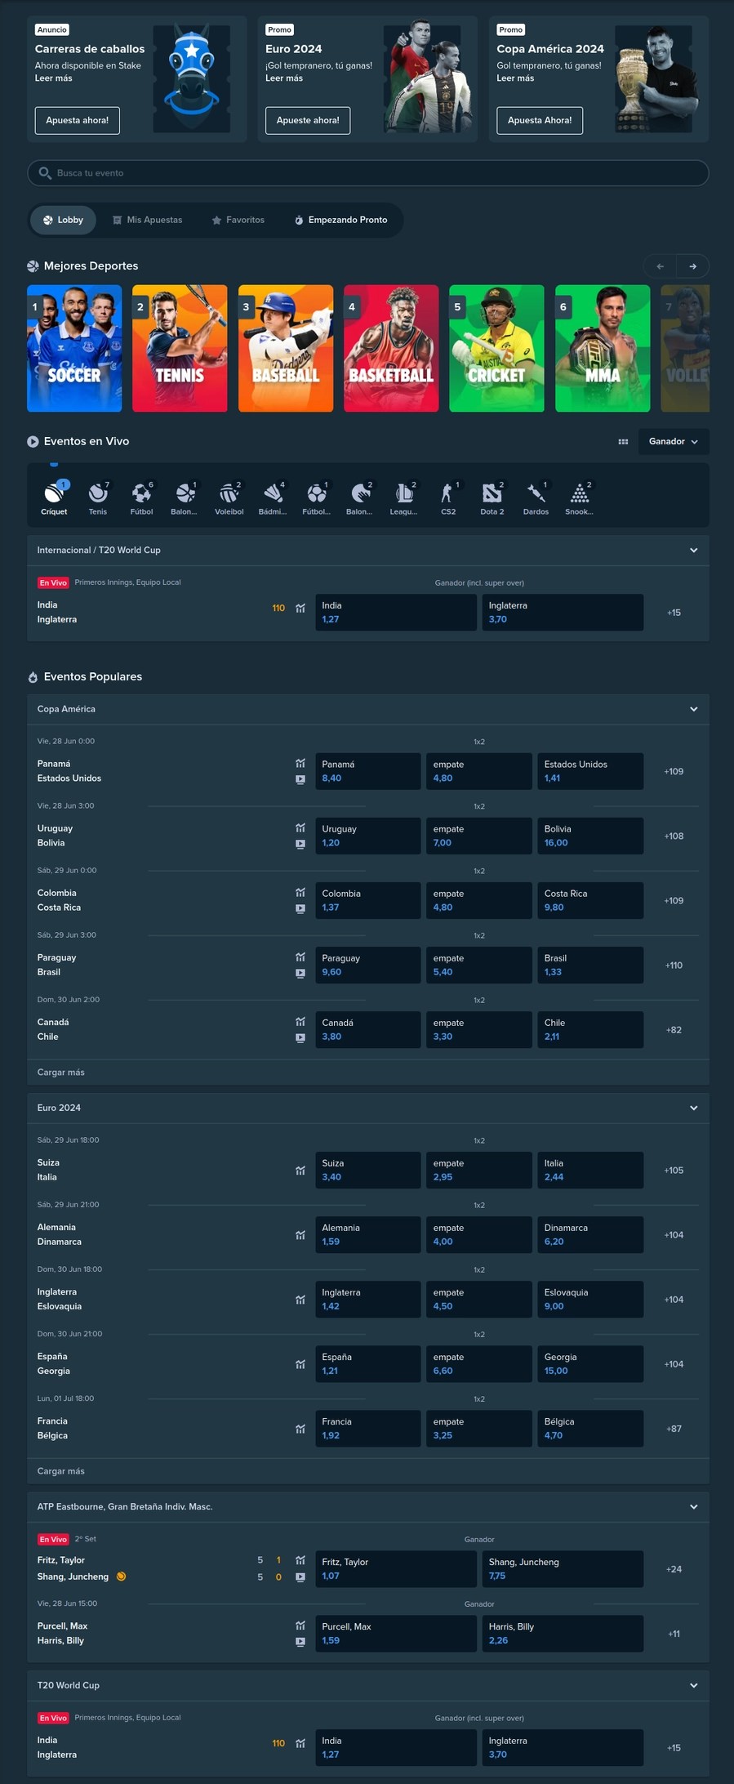This screenshot has width=734, height=1784.
Task: Switch to the Mis Apuestas tab
Action: (148, 221)
